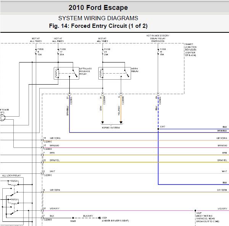The image size is (229, 226).
Task: Click the liftglass release relay coil symbol
Action: 57,73
